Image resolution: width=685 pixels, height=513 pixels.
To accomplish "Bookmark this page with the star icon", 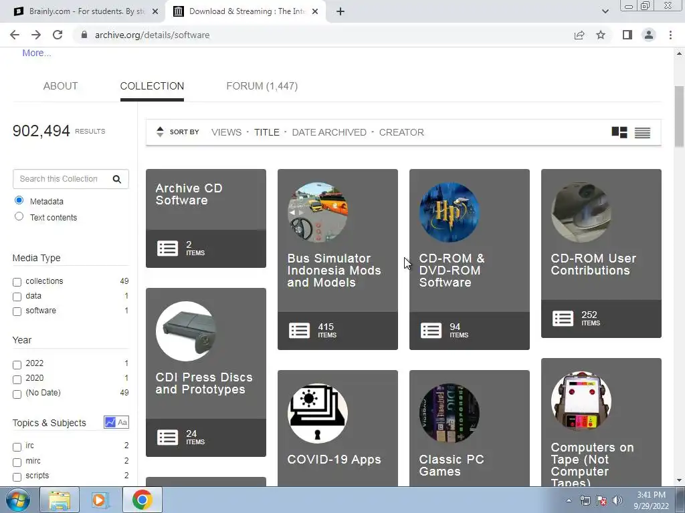I will point(601,35).
